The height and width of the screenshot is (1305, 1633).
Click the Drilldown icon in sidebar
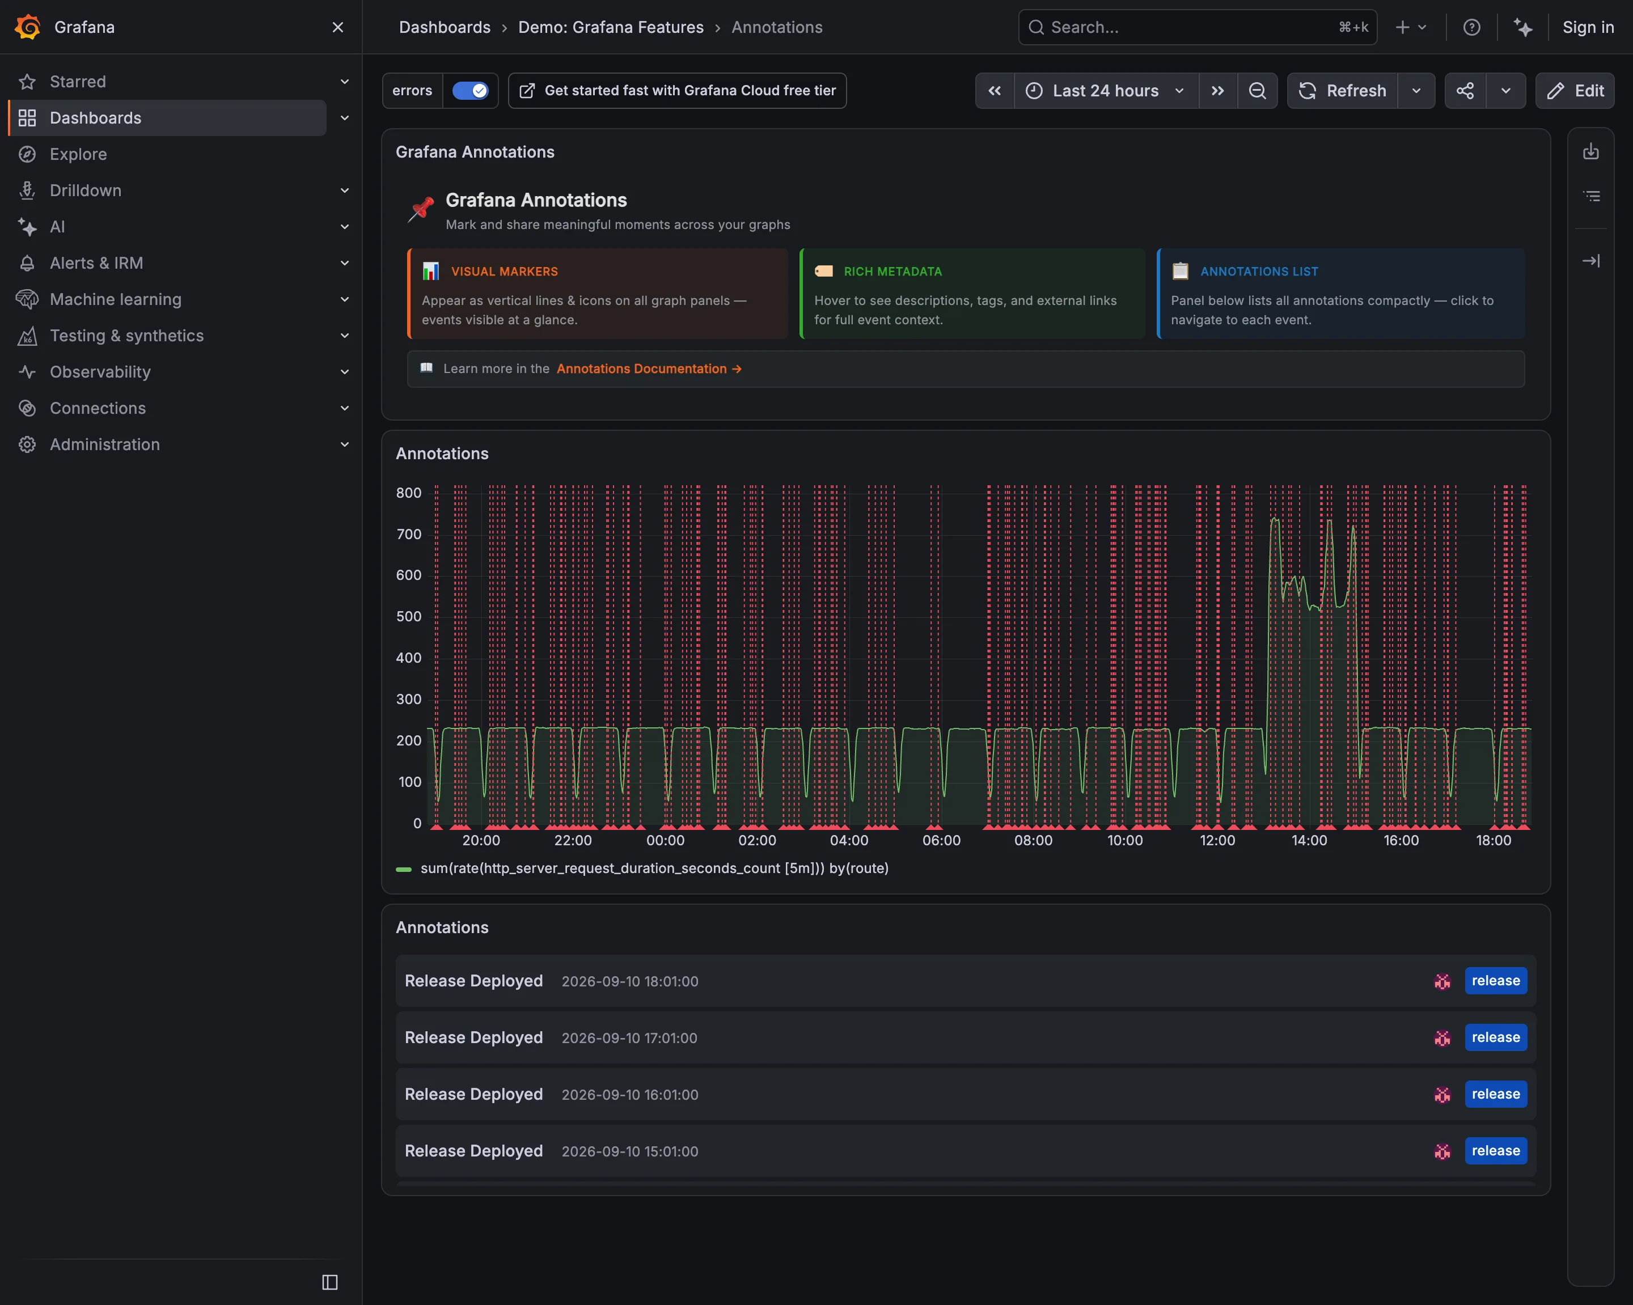(27, 191)
